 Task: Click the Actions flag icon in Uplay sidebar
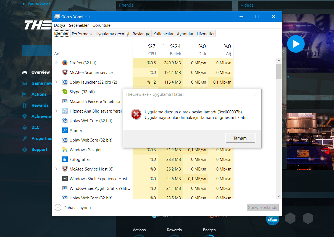click(x=25, y=94)
